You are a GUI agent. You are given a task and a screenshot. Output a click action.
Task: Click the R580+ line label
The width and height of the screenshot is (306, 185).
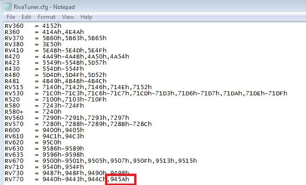click(14, 112)
